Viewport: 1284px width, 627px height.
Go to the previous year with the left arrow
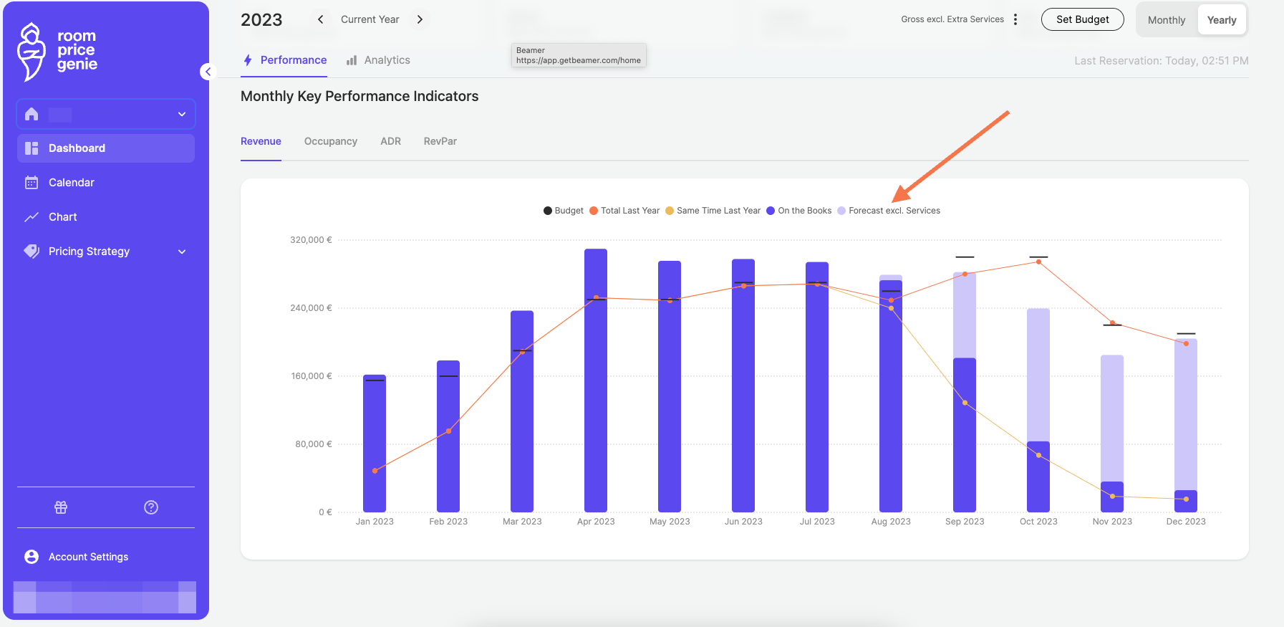(x=321, y=19)
